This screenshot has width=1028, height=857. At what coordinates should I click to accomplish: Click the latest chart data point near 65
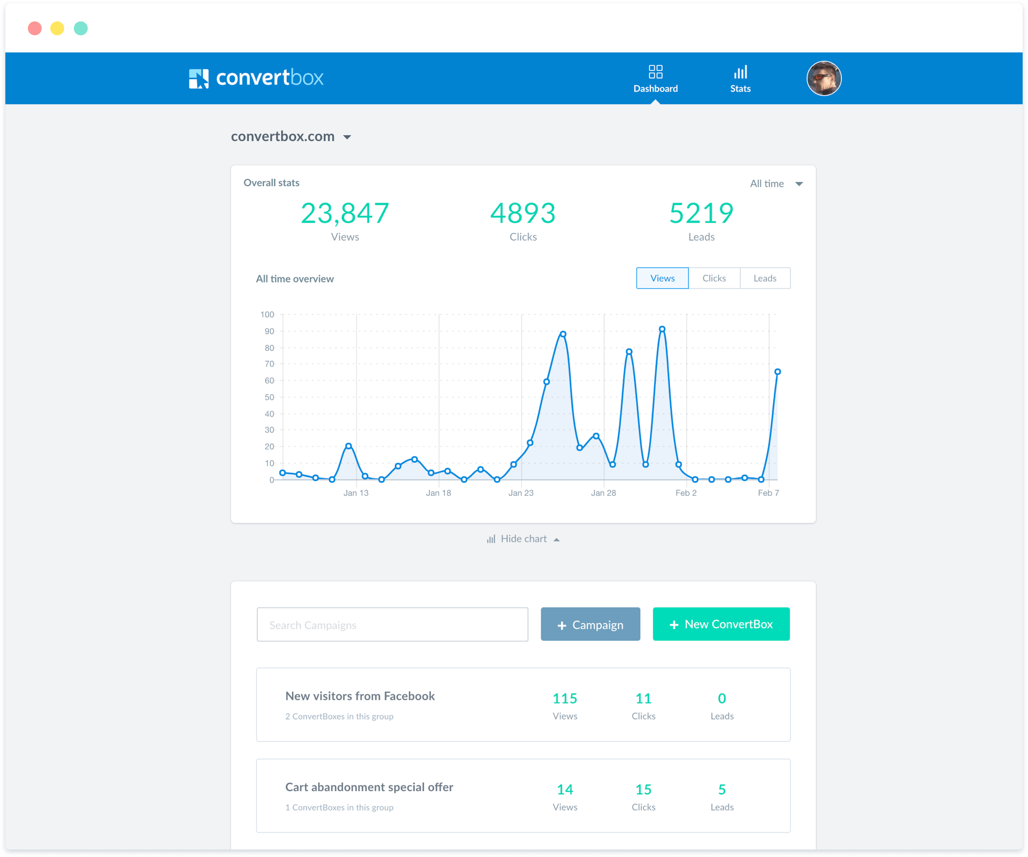778,372
